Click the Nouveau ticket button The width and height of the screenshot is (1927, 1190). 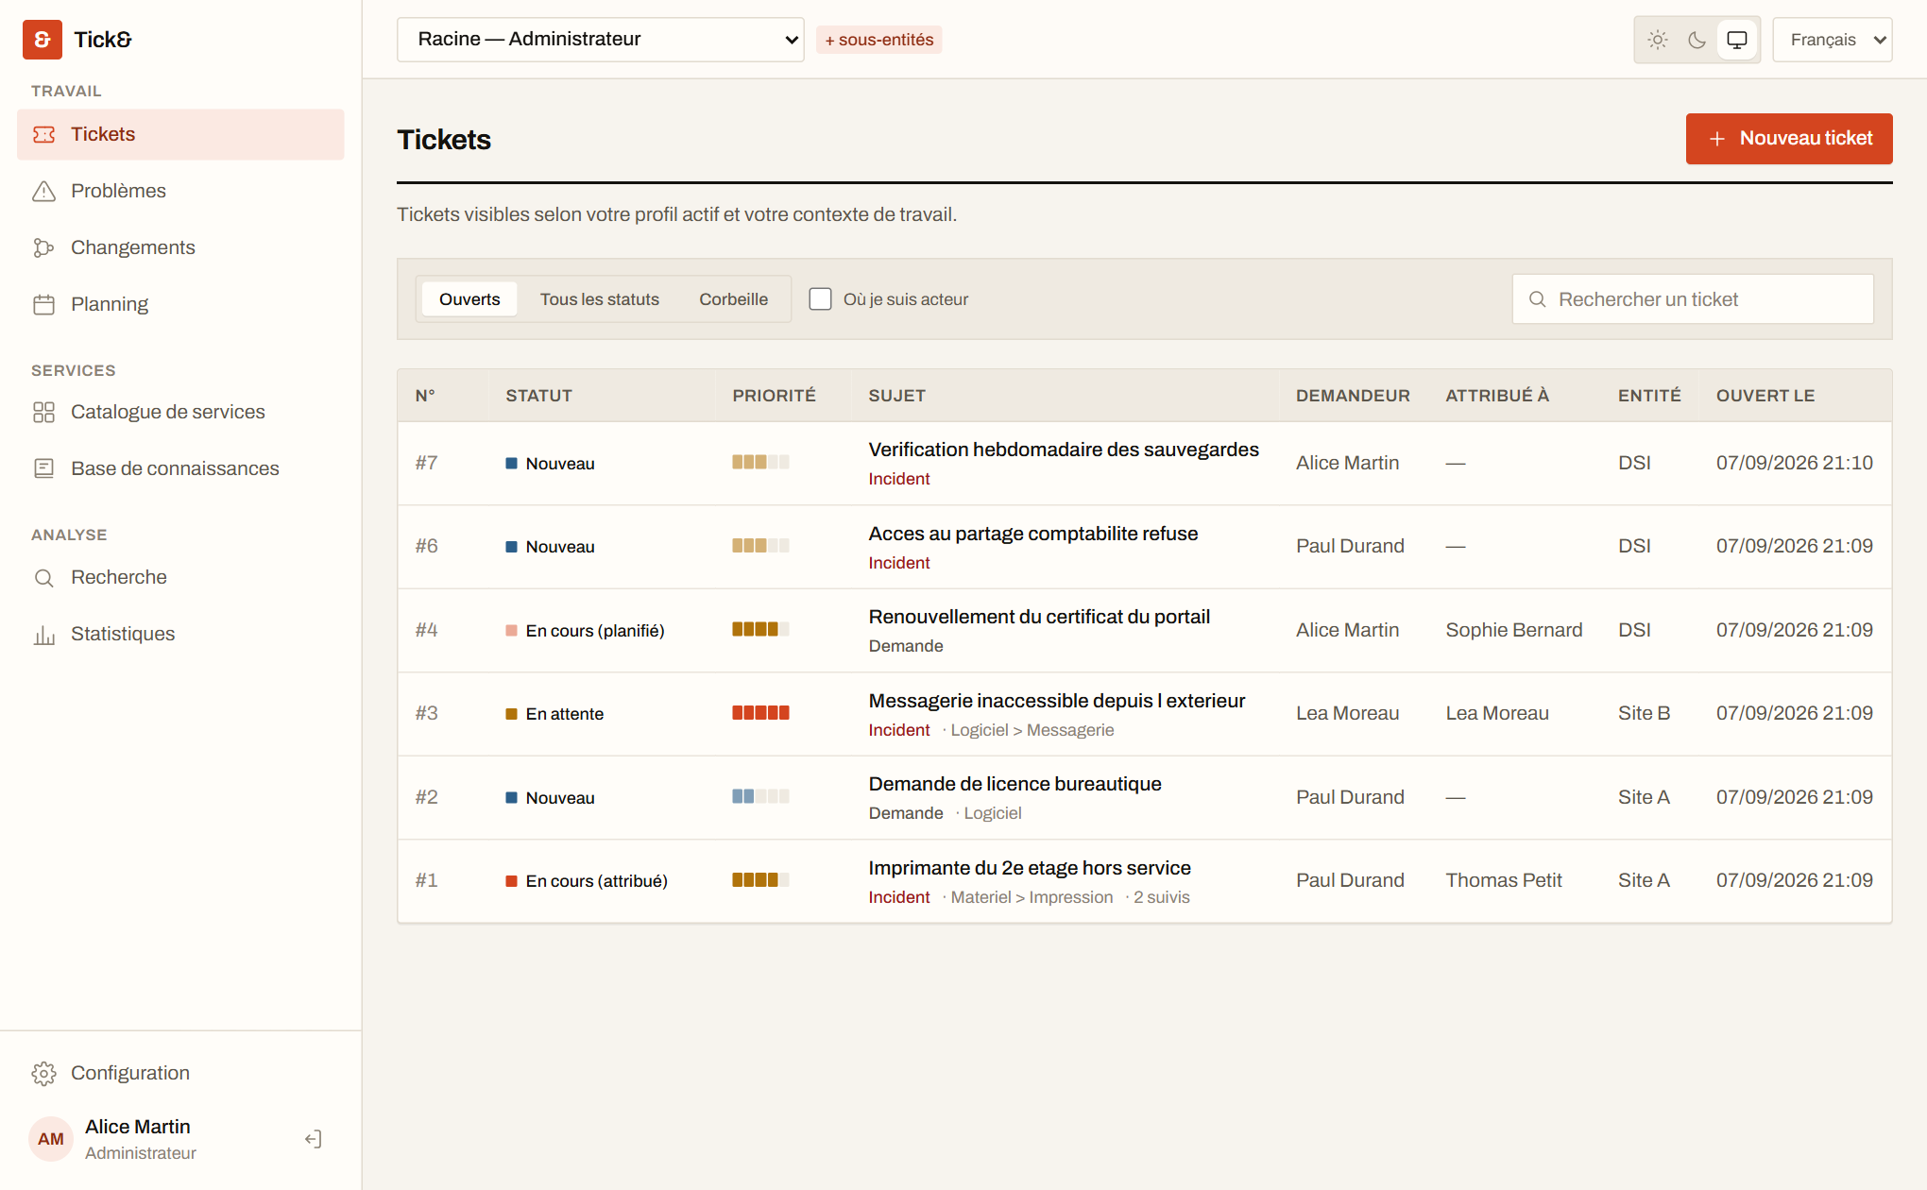click(1789, 139)
